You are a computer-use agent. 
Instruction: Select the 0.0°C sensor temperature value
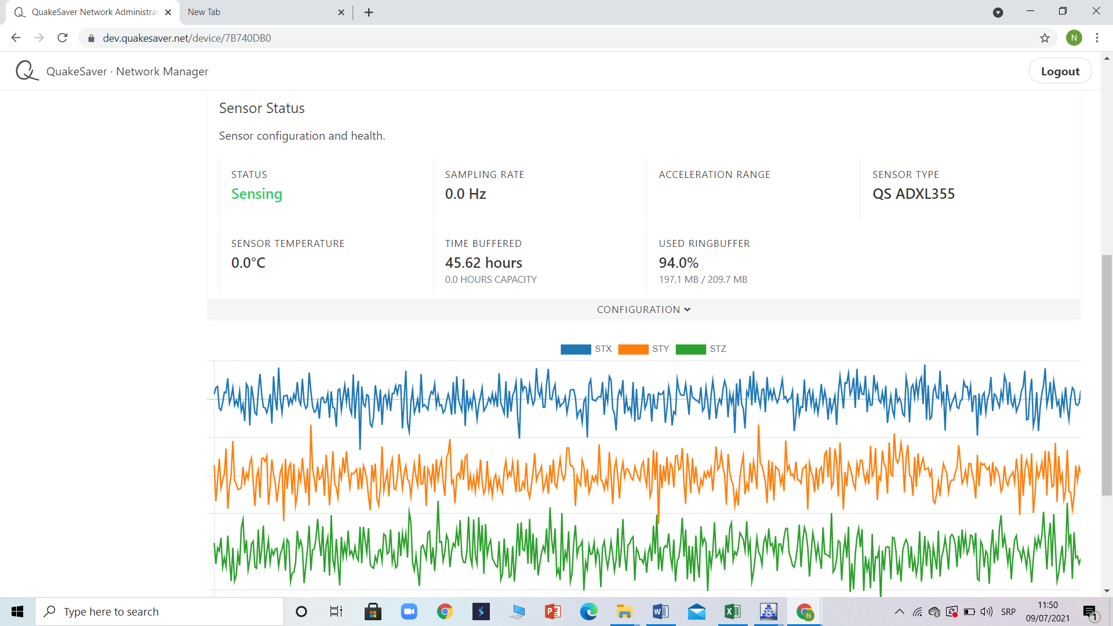(x=248, y=263)
